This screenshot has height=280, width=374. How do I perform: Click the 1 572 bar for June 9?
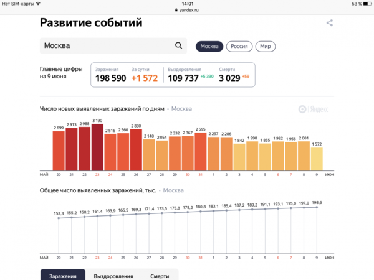tap(317, 159)
